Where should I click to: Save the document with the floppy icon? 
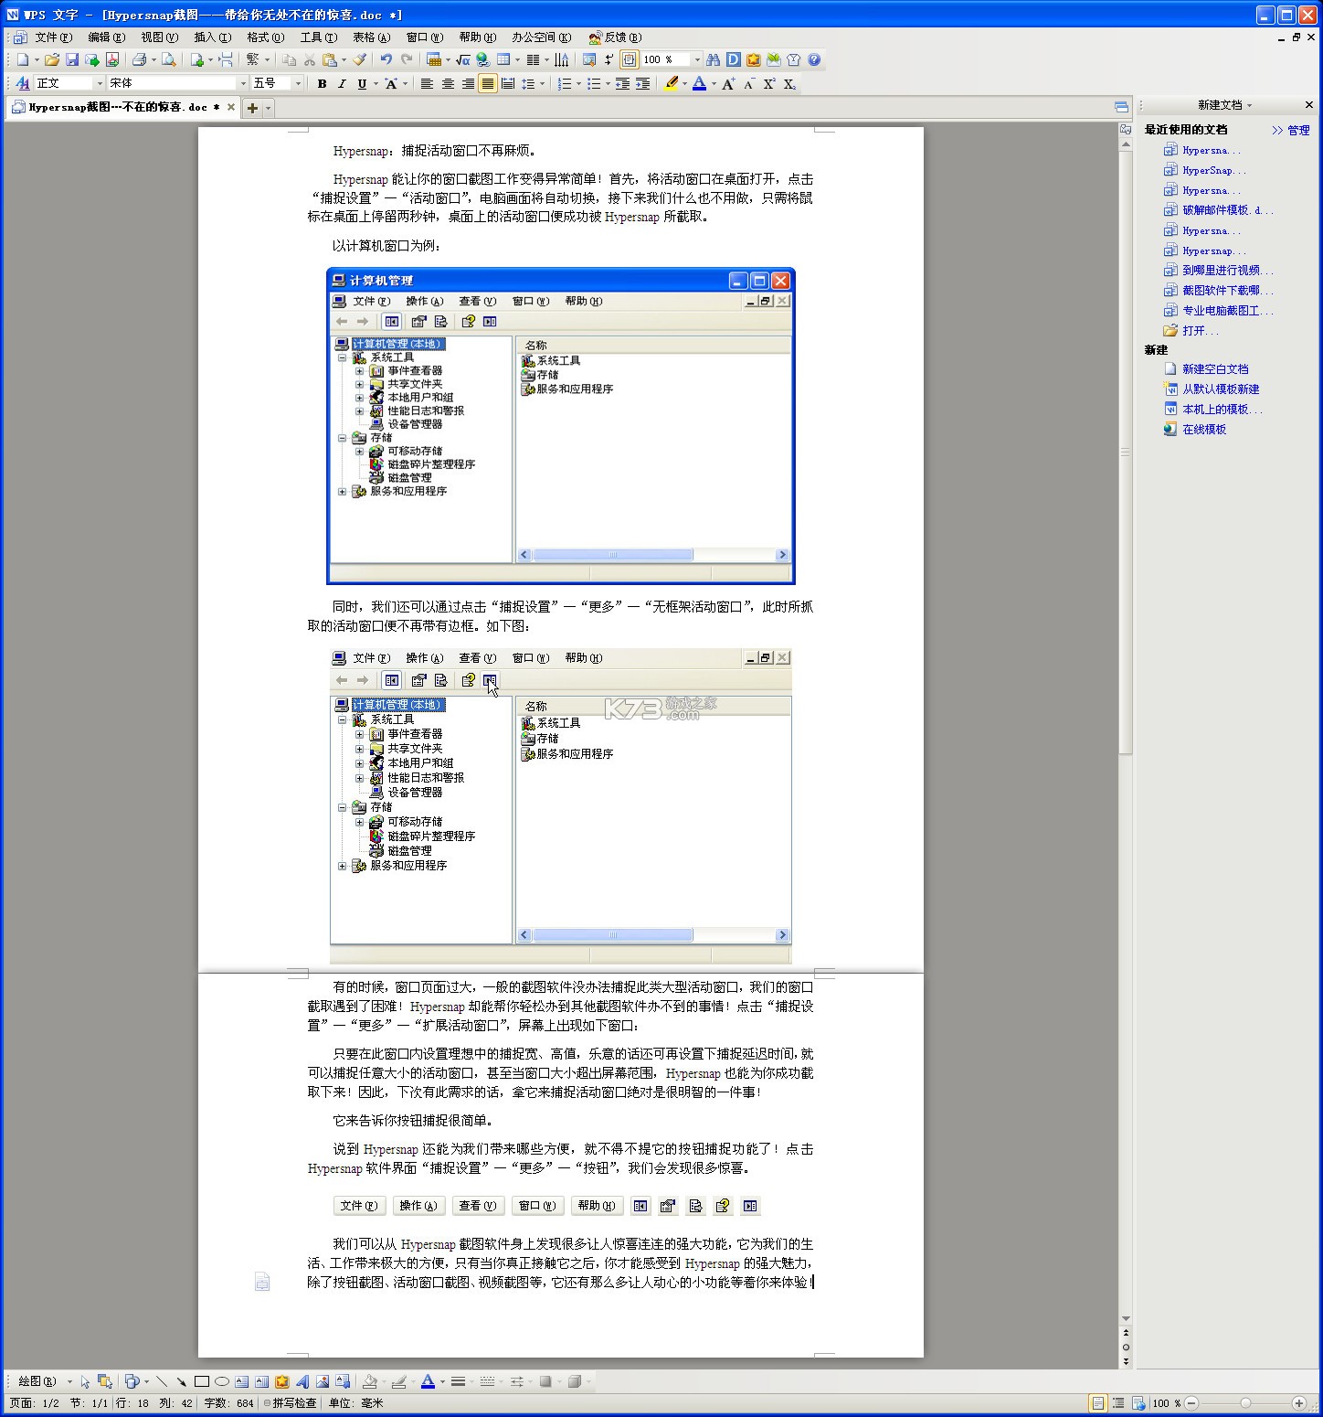pyautogui.click(x=72, y=60)
